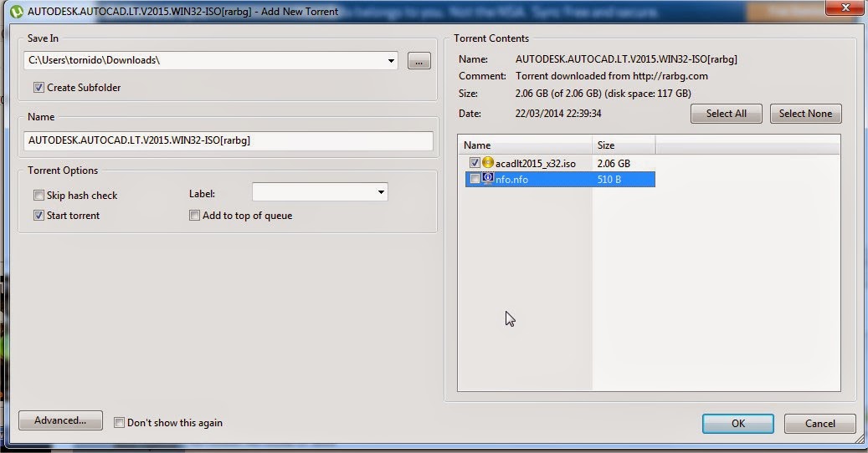Sort files by the Name column header
Screen dimensions: 868x453
(x=525, y=145)
